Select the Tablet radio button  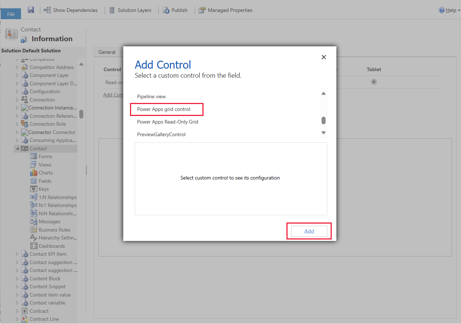pyautogui.click(x=374, y=82)
